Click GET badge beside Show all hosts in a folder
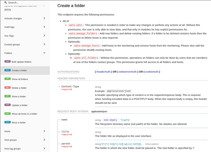The image size is (211, 152). point(7,114)
